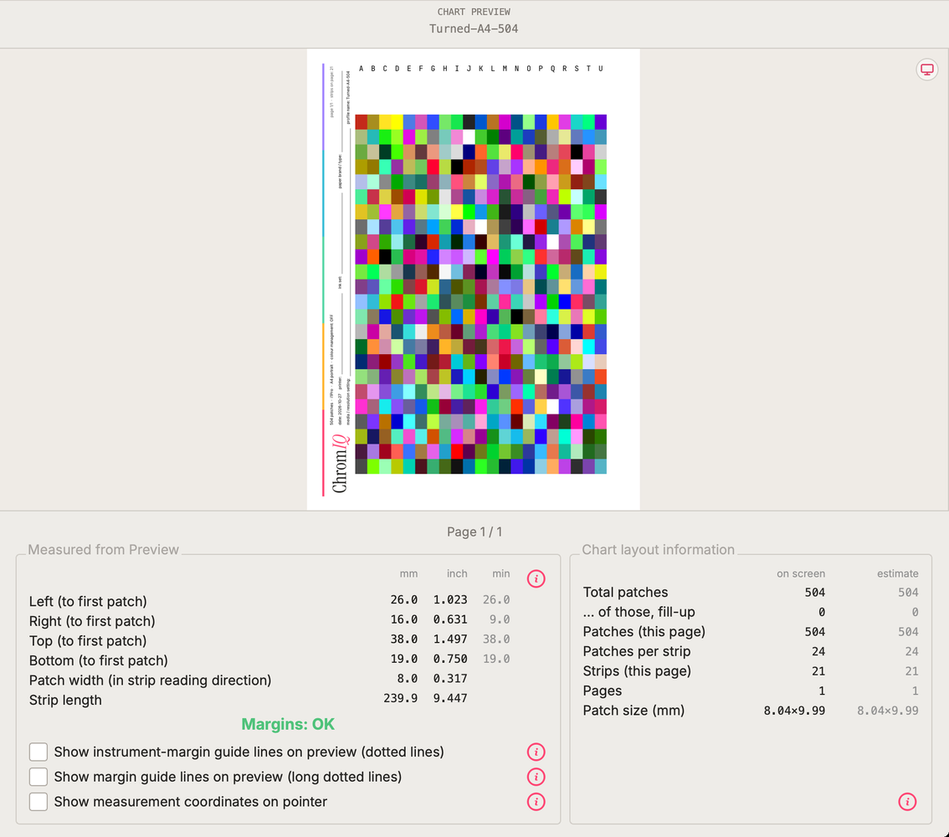The width and height of the screenshot is (949, 837).
Task: Click the 1.023 left margin inch value
Action: point(450,599)
